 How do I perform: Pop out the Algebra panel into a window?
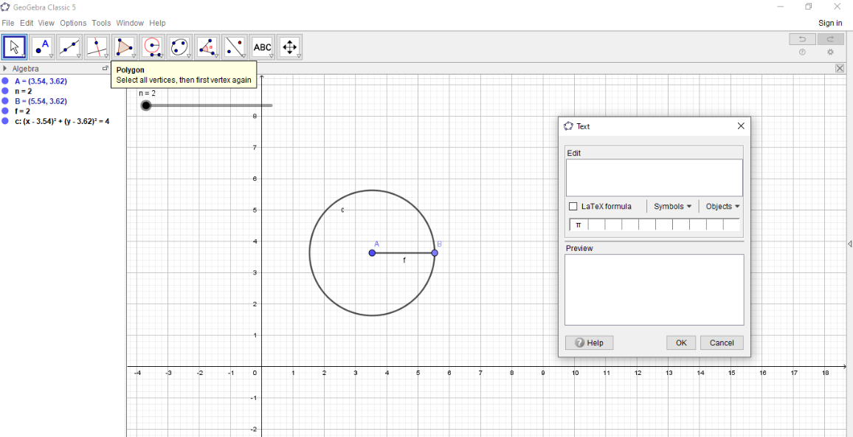pos(105,69)
